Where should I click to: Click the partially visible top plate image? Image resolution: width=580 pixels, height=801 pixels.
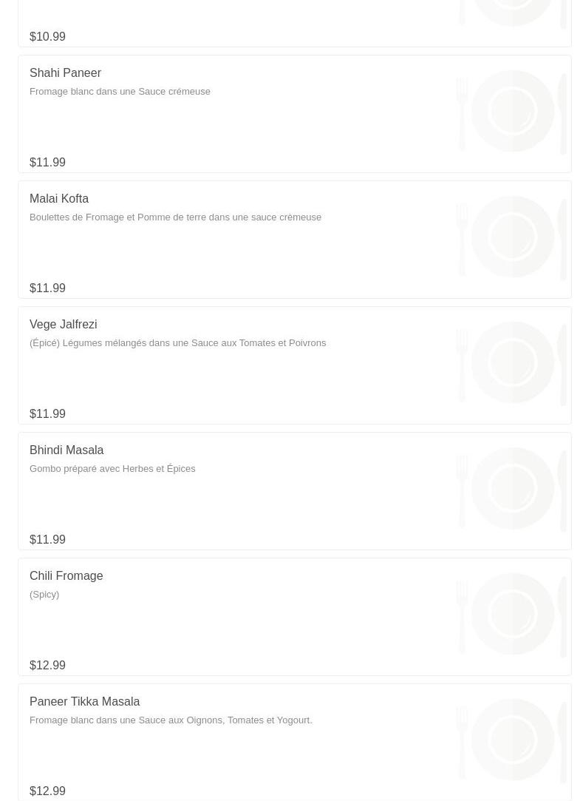(512, 13)
